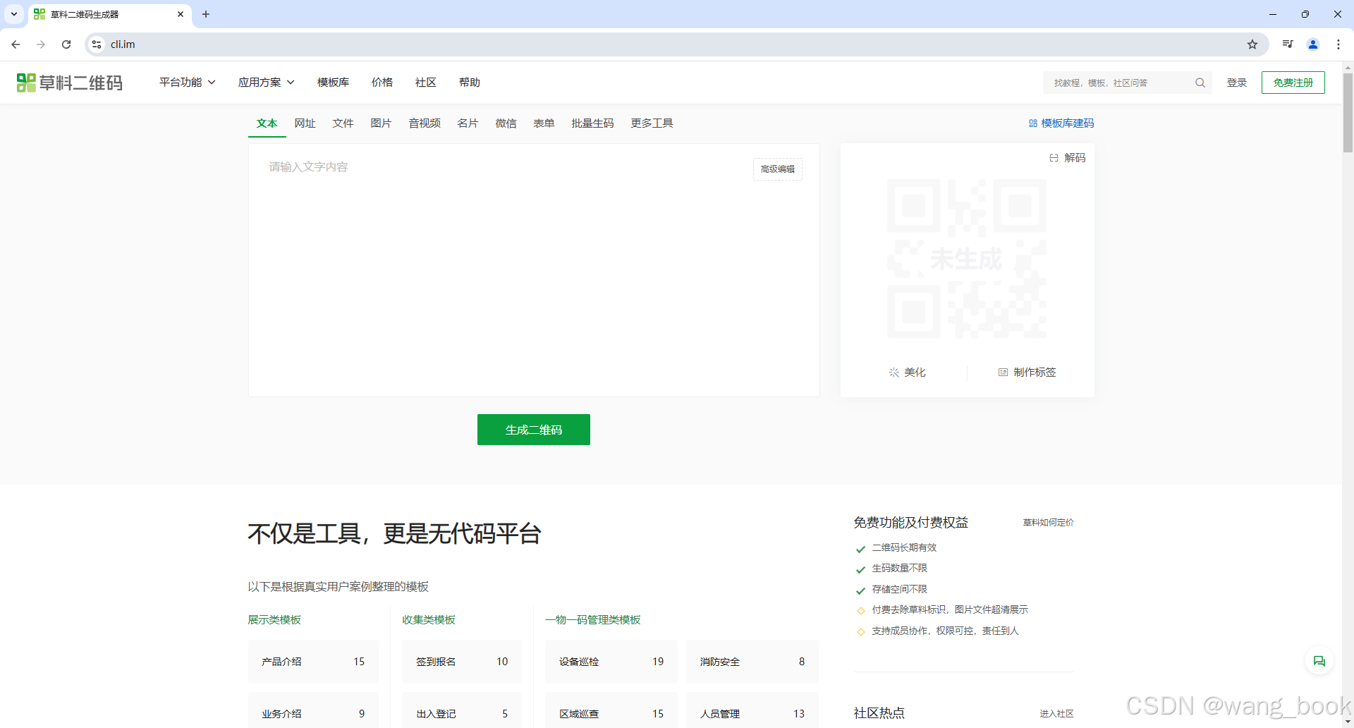Click the 美化 sparkle icon

coord(893,372)
